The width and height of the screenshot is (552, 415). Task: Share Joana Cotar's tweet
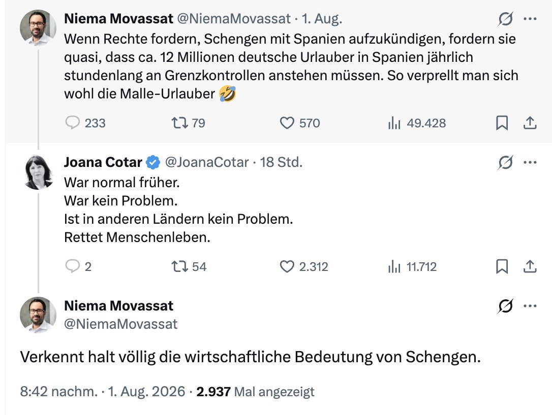tap(530, 266)
